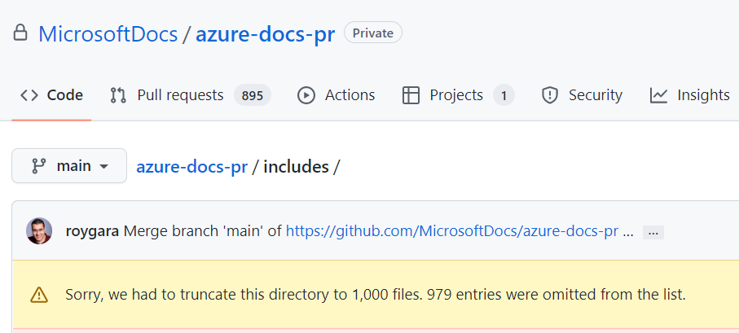Expand commit message with ellipsis button
Viewport: 739px width, 333px height.
pyautogui.click(x=653, y=232)
